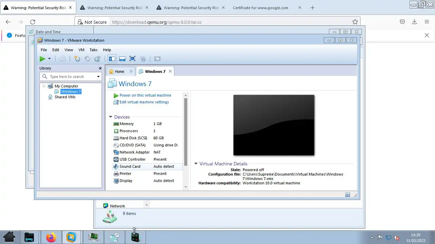Viewport: 435px width, 244px height.
Task: Select the Display device
Action: [147, 181]
